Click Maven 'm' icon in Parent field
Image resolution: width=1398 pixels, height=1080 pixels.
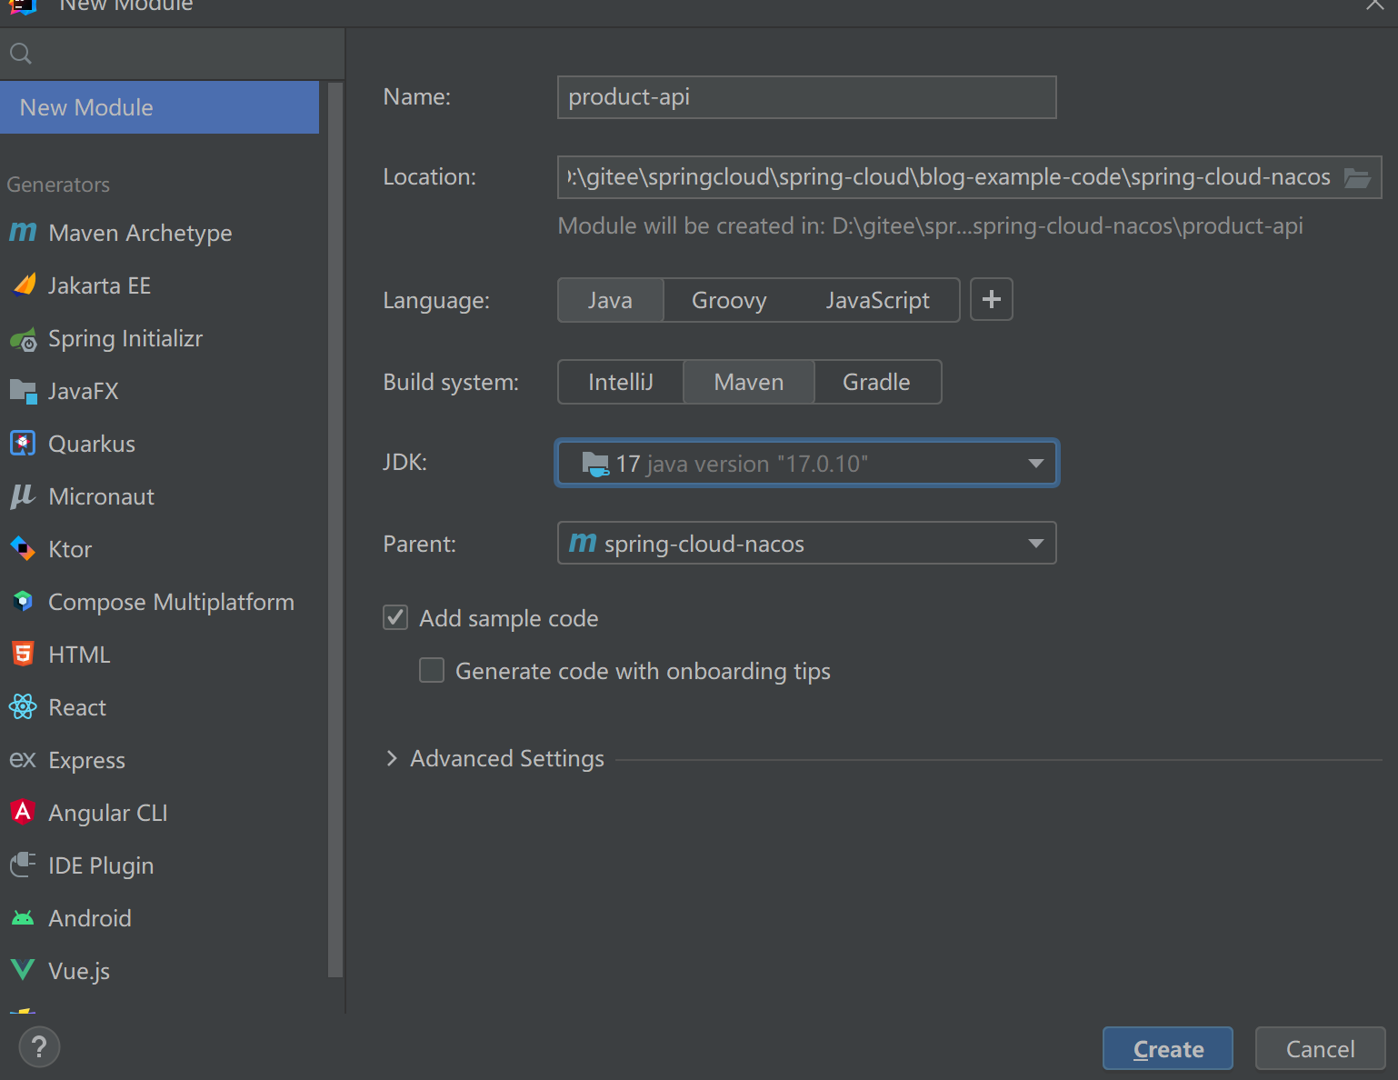coord(583,543)
